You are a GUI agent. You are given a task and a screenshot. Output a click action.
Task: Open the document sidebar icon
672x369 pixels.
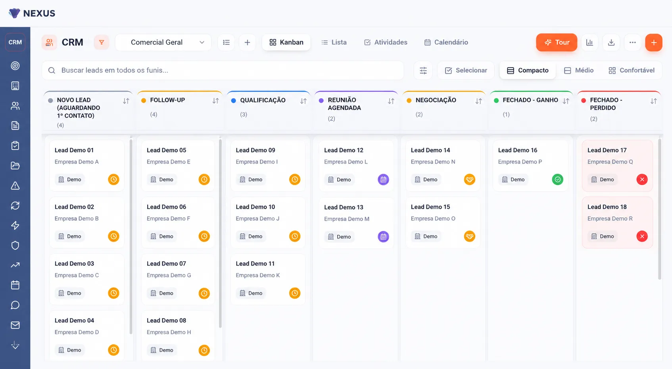coord(15,126)
